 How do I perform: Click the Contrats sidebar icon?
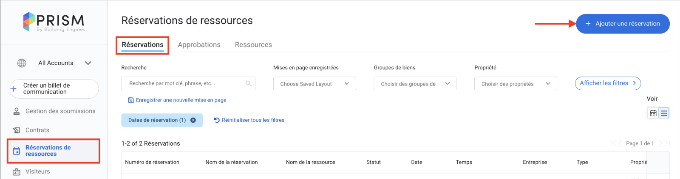click(17, 130)
